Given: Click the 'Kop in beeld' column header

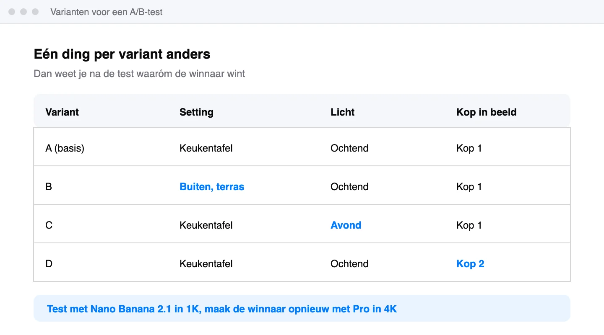Looking at the screenshot, I should point(486,112).
